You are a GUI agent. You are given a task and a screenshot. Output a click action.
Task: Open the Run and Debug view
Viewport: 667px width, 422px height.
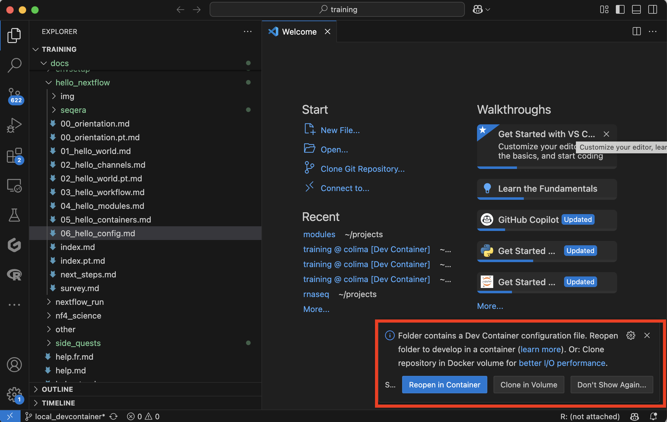point(14,125)
